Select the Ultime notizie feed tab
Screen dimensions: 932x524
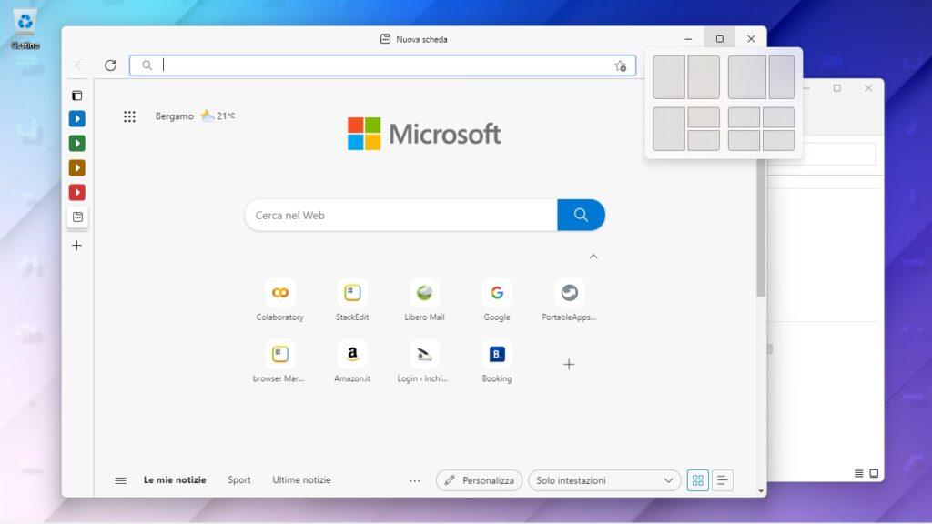click(301, 480)
